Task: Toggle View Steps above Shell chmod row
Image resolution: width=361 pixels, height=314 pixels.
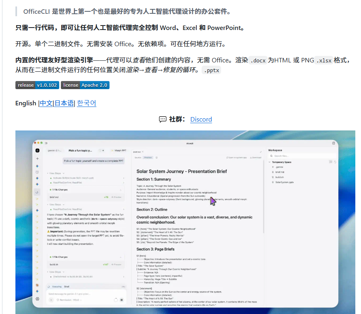Action: 56,272
